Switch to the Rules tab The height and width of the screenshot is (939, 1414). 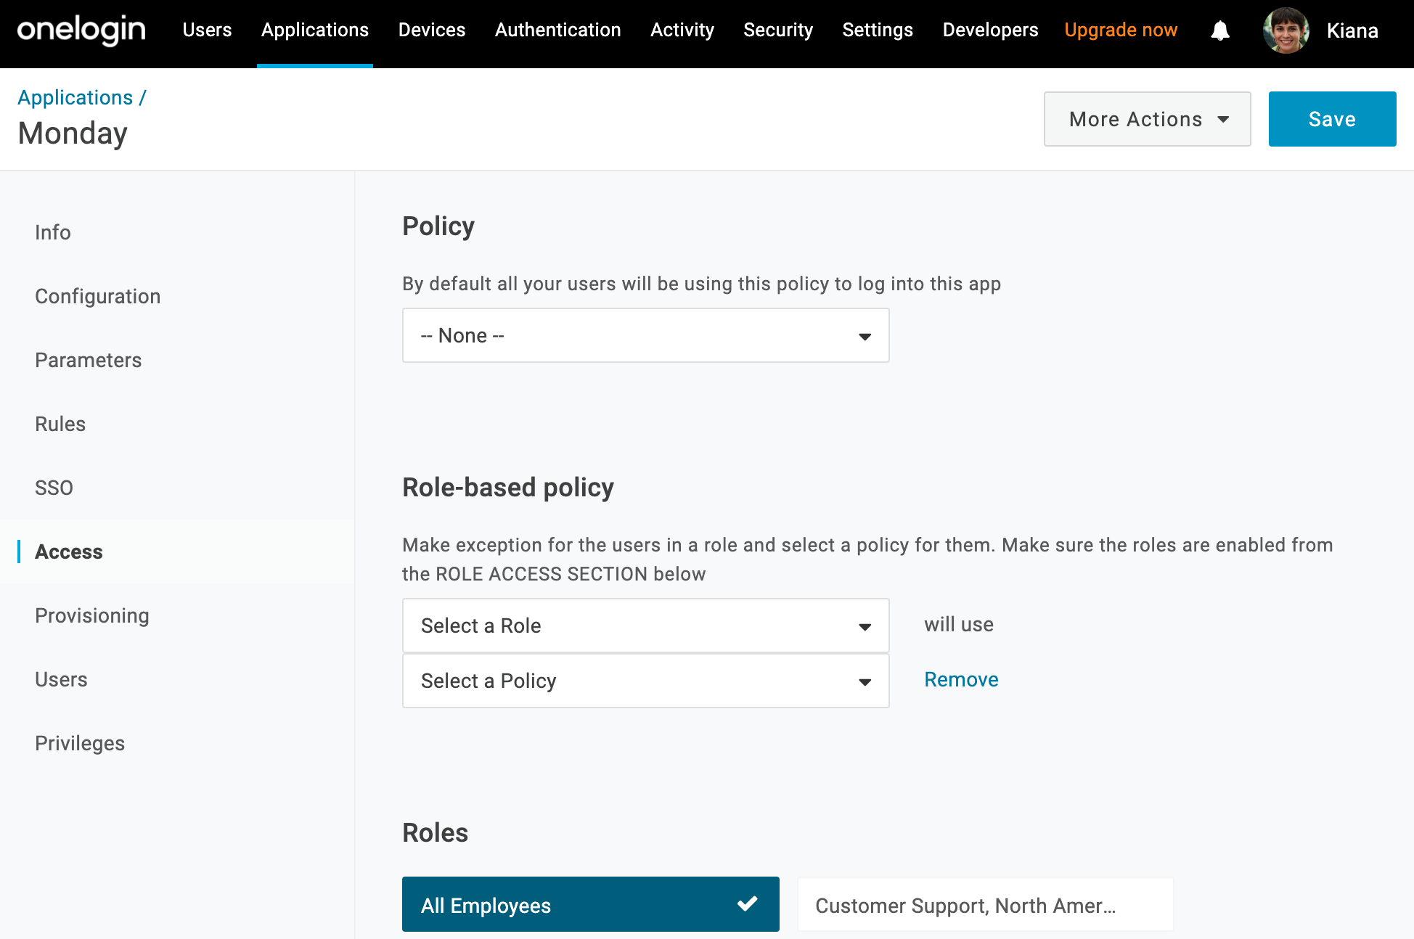60,424
